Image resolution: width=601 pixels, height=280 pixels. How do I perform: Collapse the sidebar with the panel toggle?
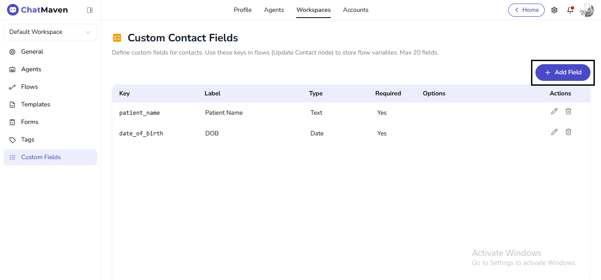(x=90, y=10)
